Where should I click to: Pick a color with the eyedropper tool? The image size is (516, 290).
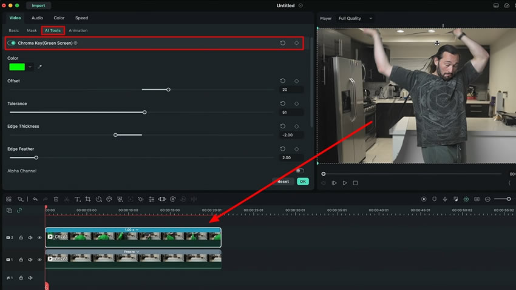pos(39,67)
